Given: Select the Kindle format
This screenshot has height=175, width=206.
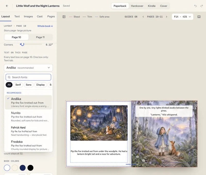Looking at the screenshot, I should 152,6.
